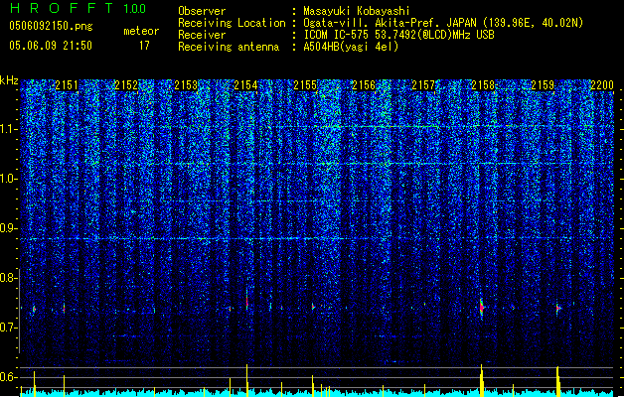Click the 2152 time marker

126,85
